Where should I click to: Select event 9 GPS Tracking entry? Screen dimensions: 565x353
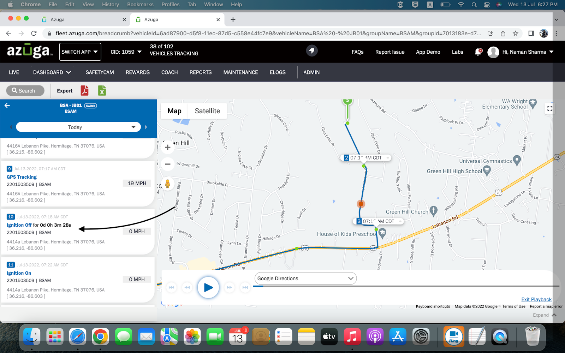click(78, 184)
